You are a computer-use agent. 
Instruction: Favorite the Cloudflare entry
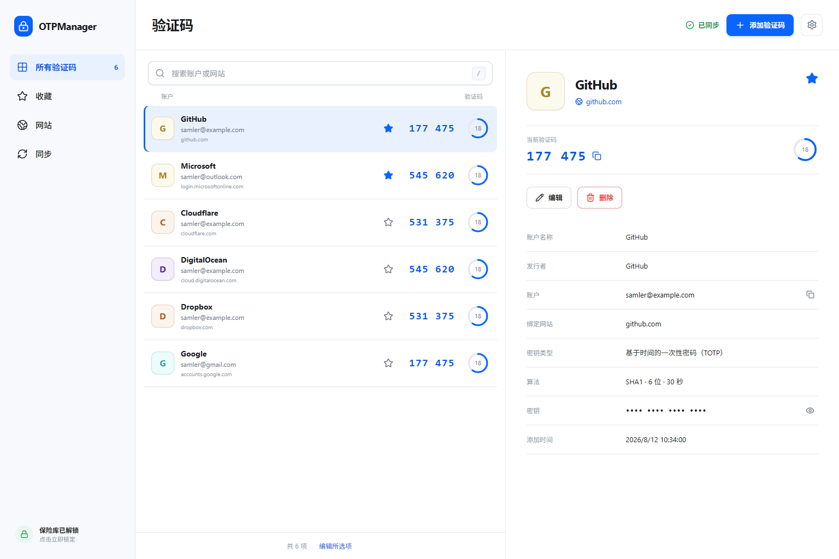click(388, 222)
